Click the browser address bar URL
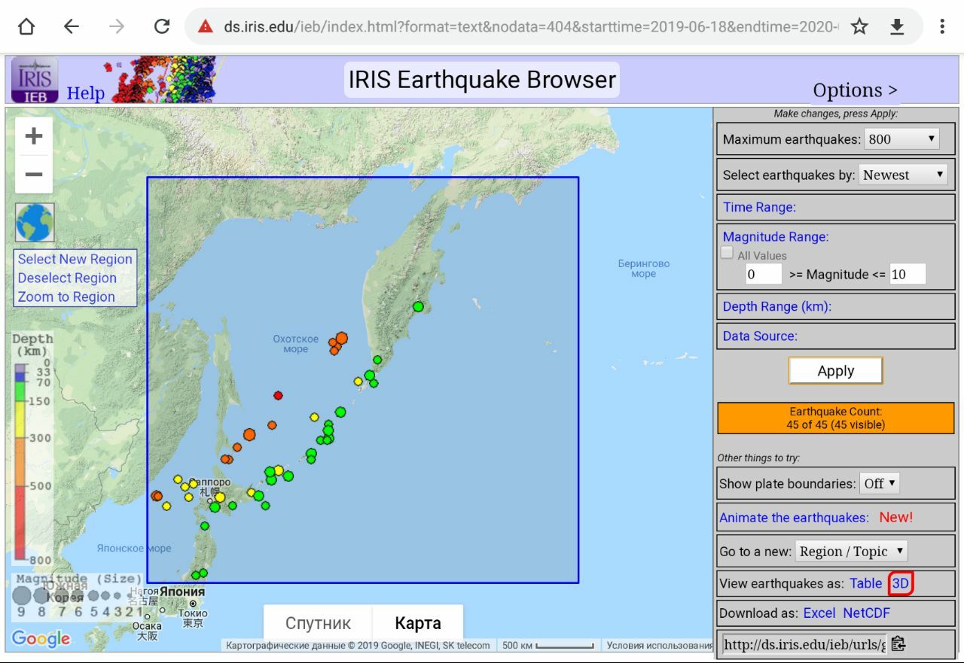Image resolution: width=964 pixels, height=663 pixels. 531,27
